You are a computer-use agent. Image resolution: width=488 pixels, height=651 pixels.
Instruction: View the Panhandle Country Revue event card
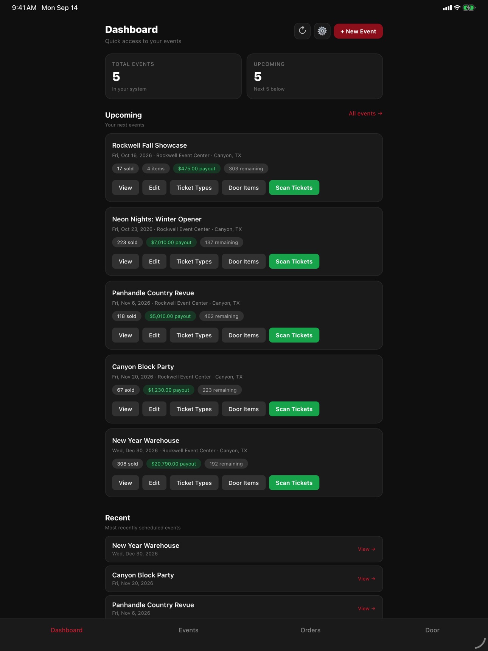[x=125, y=335]
